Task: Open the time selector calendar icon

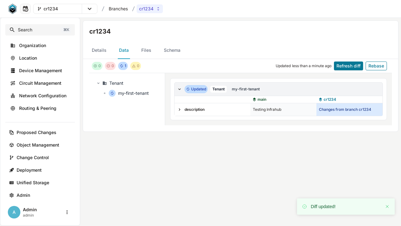Action: pos(25,9)
